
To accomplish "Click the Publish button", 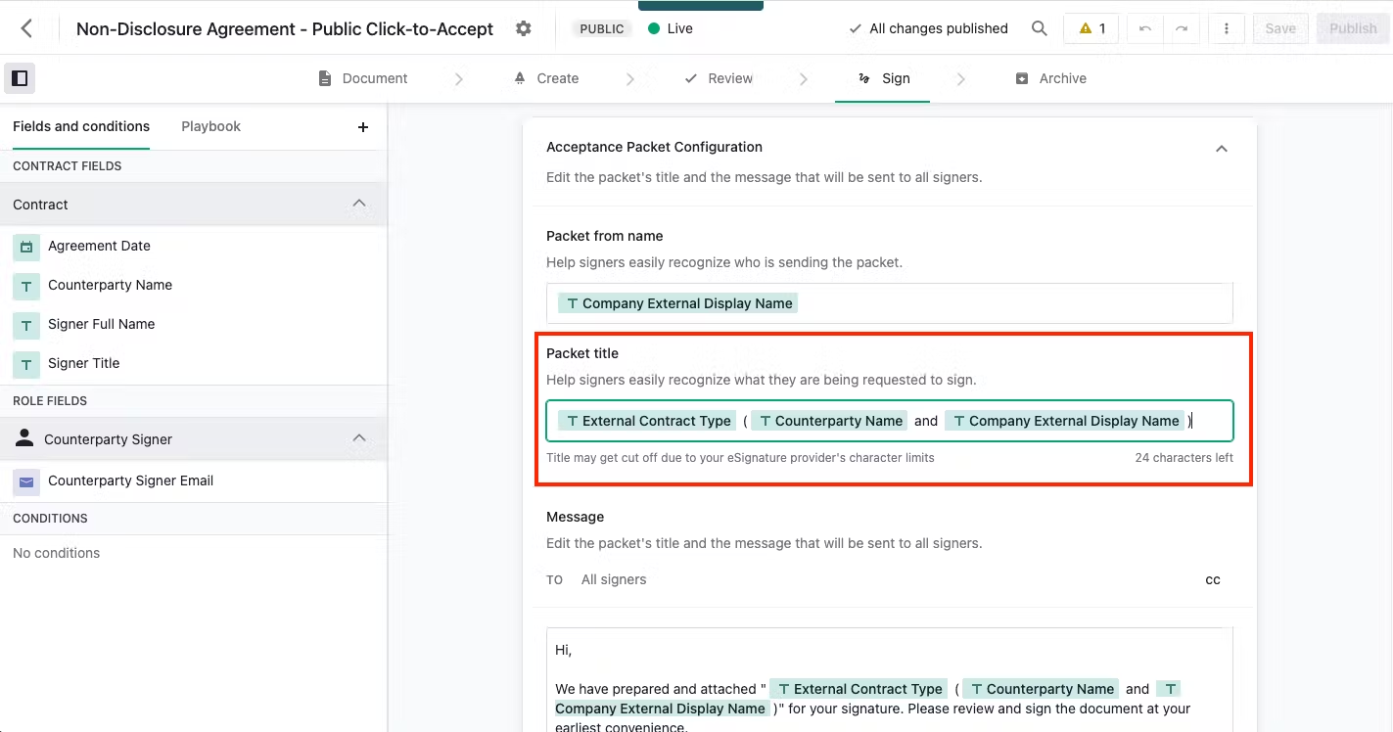I will coord(1352,28).
